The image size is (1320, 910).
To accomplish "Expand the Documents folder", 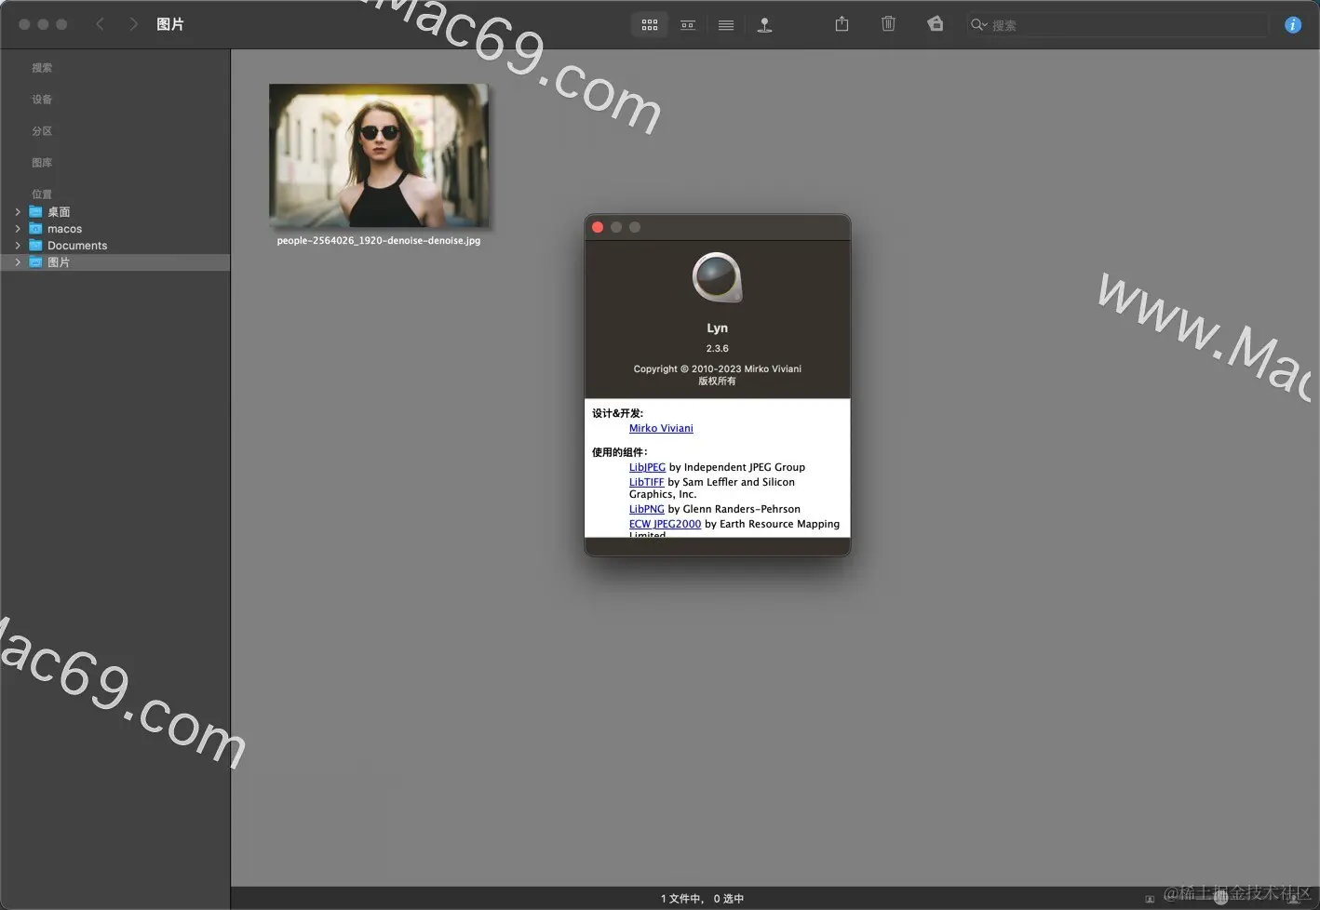I will [18, 246].
